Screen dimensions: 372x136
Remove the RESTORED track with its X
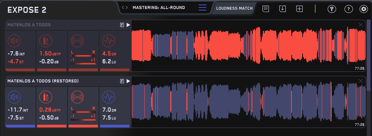coord(361,81)
